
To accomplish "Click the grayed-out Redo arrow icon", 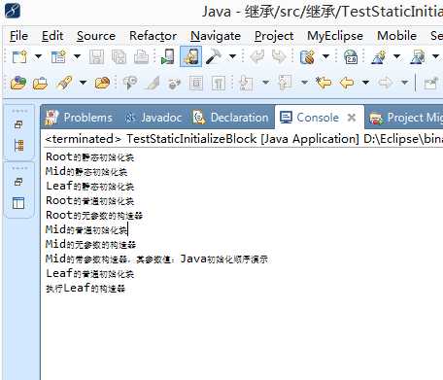I will pos(279,57).
